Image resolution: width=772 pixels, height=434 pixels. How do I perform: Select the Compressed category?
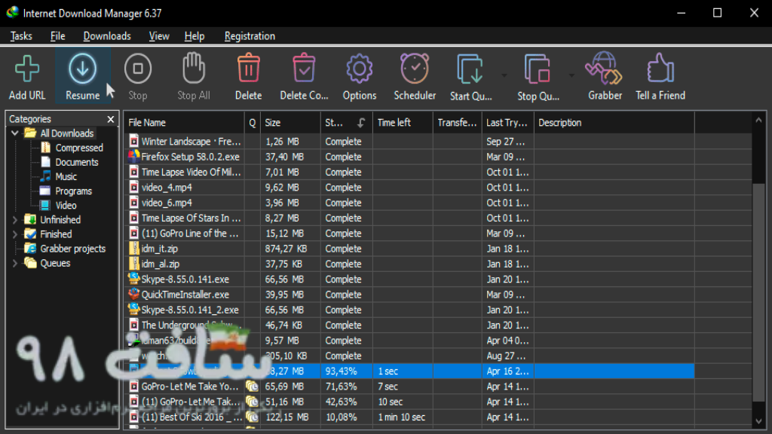(78, 148)
